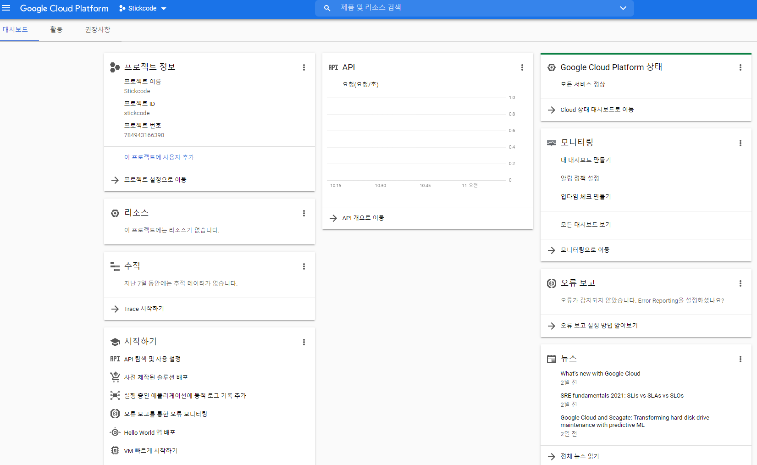This screenshot has width=757, height=465.
Task: Open the Google Cloud Platform 상태 card menu
Action: click(740, 67)
